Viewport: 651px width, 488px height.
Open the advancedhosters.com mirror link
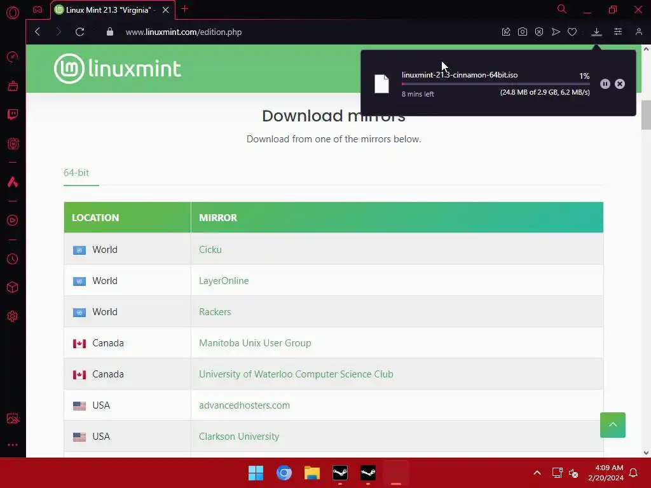(x=244, y=405)
